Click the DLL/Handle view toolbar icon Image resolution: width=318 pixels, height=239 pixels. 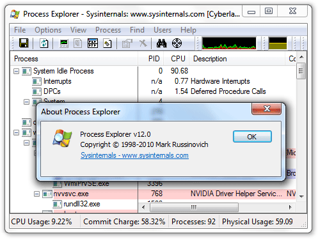coord(107,43)
